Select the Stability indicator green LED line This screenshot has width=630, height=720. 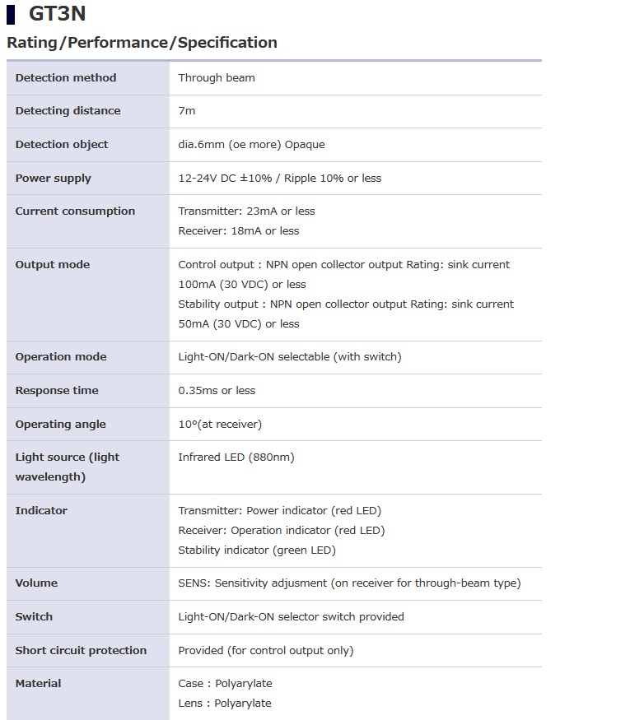[257, 550]
